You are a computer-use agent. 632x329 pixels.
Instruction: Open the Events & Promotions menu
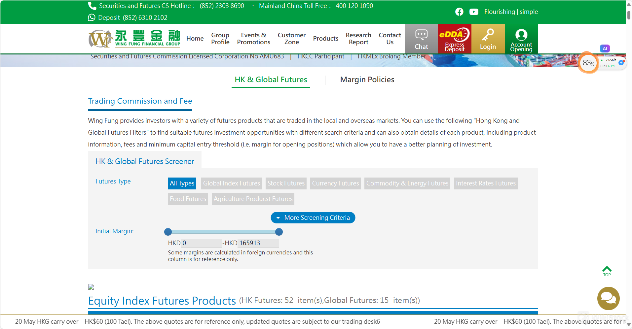click(254, 39)
